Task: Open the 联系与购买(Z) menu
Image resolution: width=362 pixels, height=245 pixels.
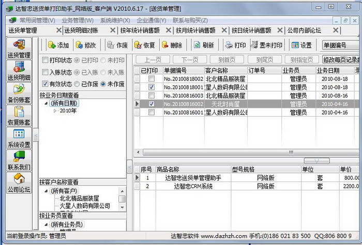Action: point(190,21)
